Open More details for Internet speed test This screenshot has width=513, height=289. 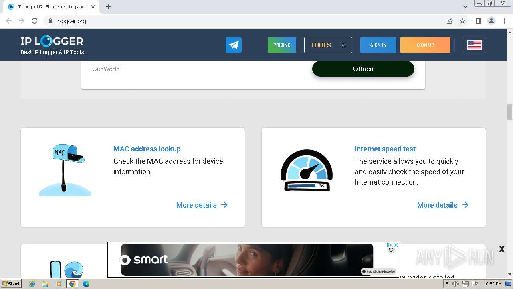(437, 205)
